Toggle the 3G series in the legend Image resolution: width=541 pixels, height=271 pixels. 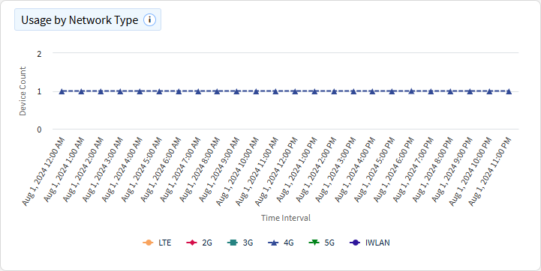(240, 243)
